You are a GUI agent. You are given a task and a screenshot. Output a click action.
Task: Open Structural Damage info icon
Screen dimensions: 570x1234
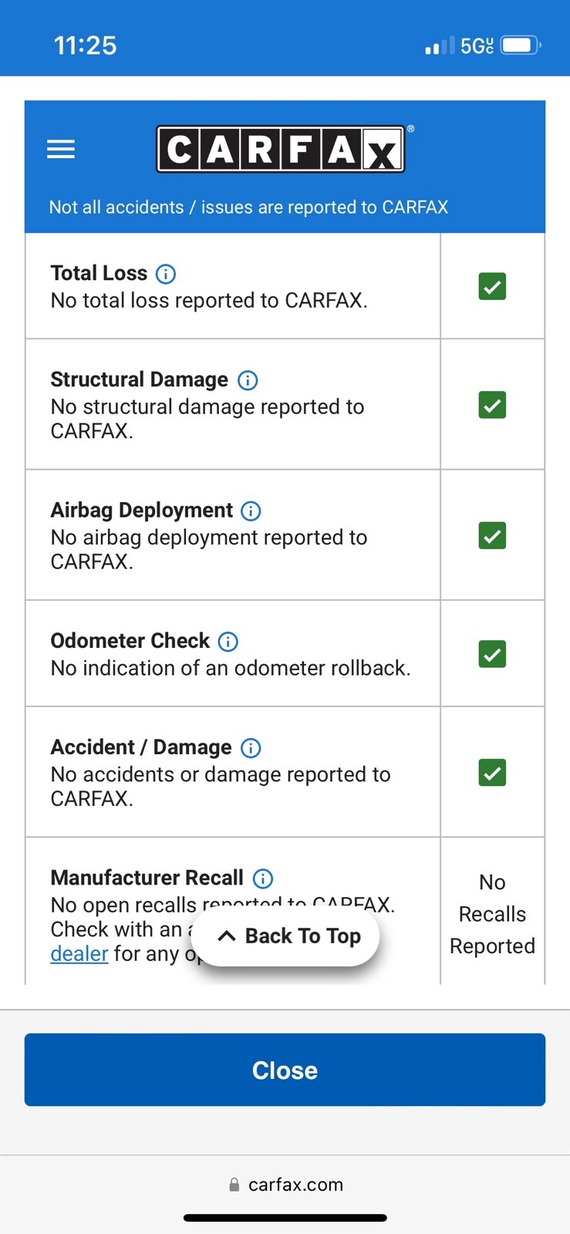[x=248, y=380]
